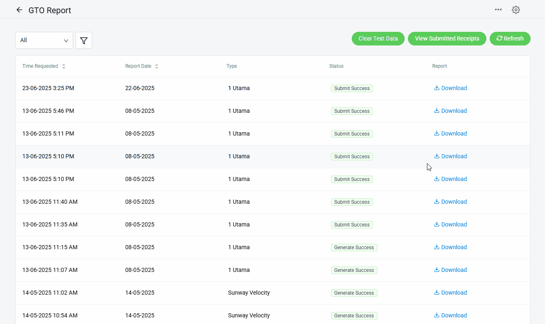Download the 13-06-2025 11:15 AM report
545x324 pixels.
point(450,247)
